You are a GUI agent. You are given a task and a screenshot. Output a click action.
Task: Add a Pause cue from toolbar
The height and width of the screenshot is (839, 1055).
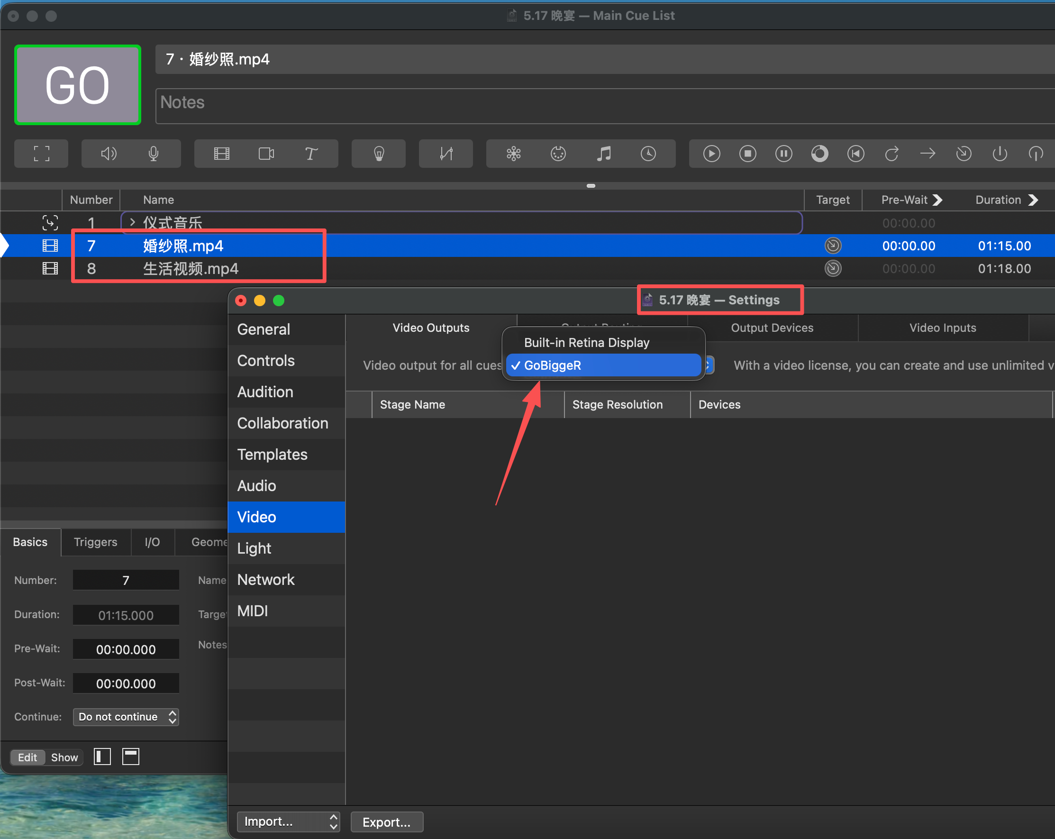[x=783, y=154]
